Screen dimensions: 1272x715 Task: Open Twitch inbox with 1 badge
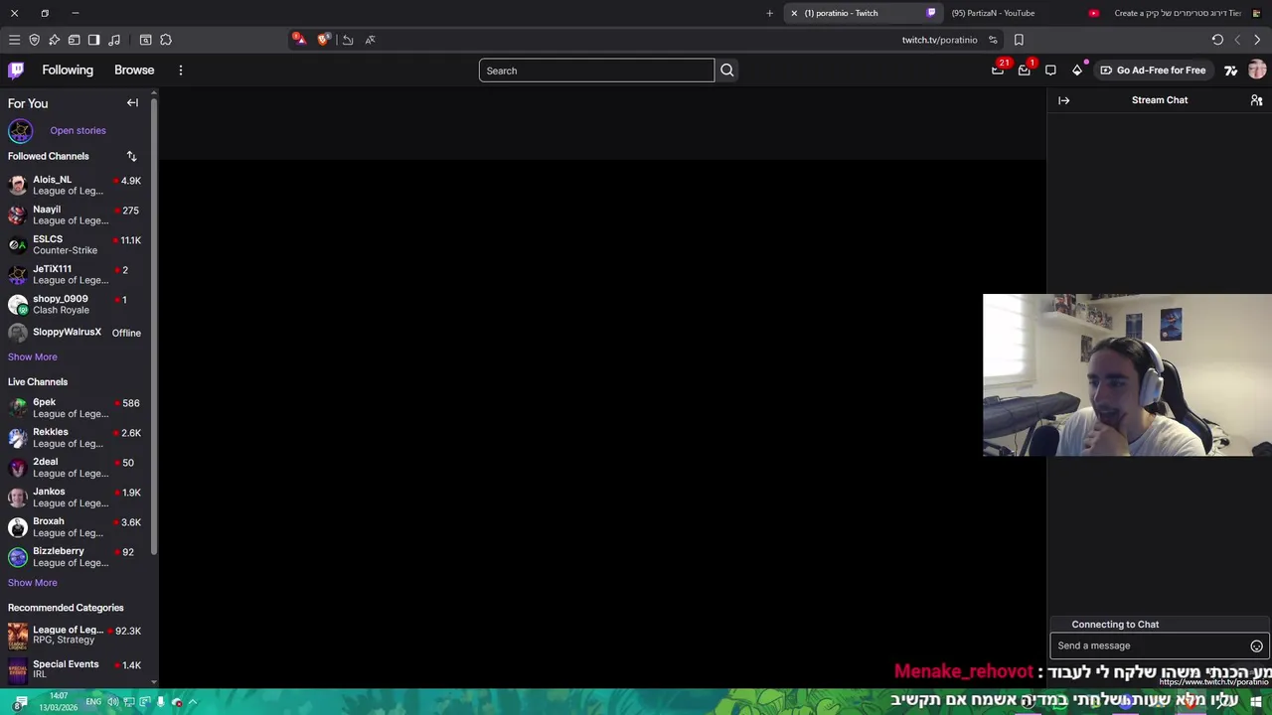1024,70
